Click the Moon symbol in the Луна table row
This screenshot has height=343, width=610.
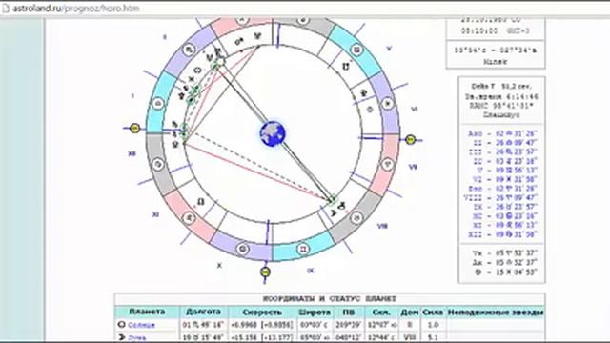pos(121,337)
